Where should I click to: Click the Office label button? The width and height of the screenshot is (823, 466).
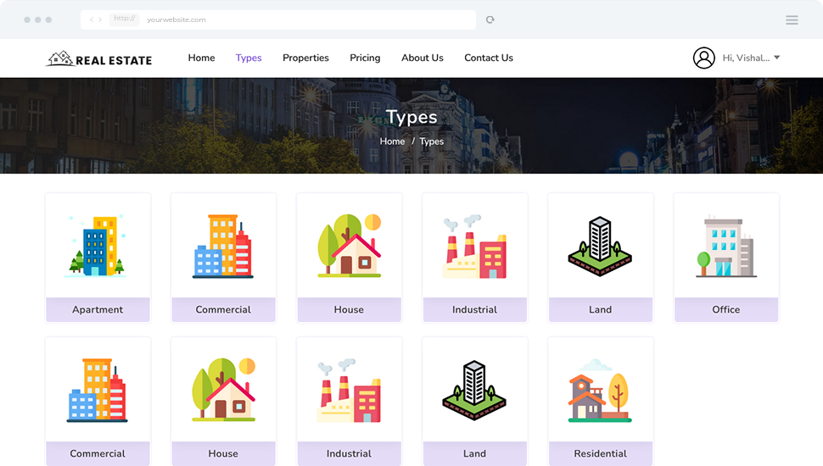[x=725, y=309]
